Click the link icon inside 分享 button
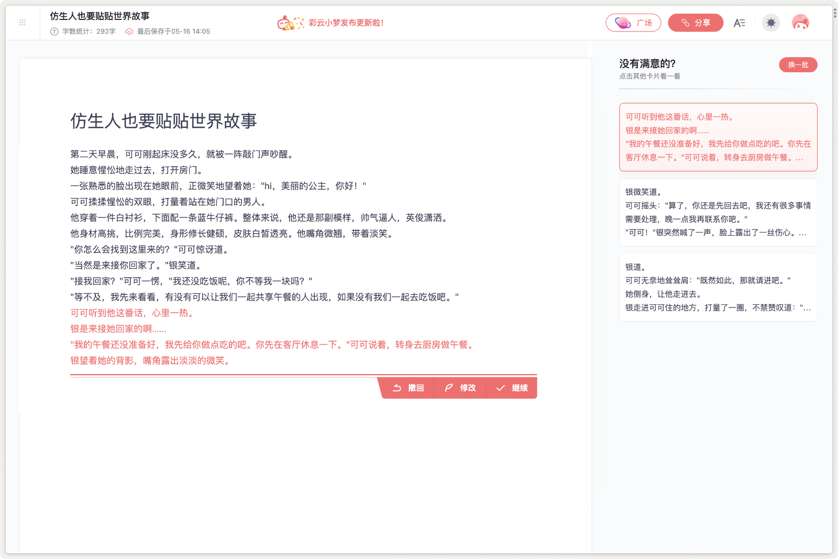This screenshot has height=559, width=838. tap(685, 23)
